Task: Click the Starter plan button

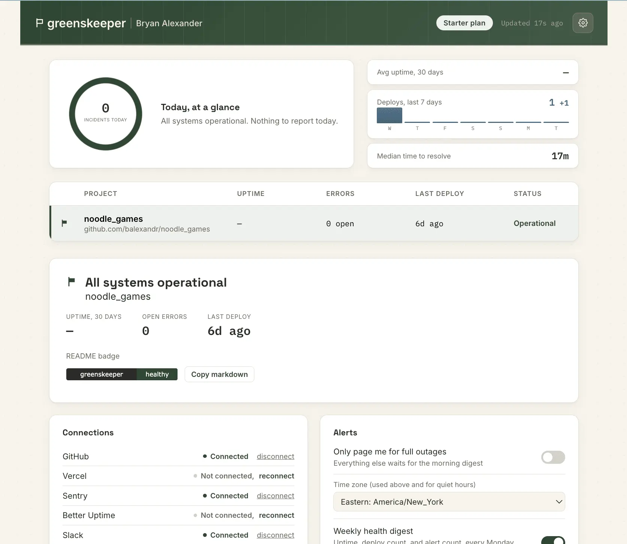Action: pyautogui.click(x=464, y=23)
